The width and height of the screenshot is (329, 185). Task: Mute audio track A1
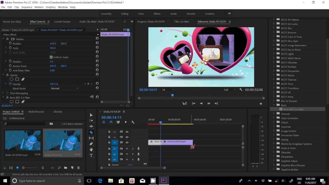tap(127, 149)
